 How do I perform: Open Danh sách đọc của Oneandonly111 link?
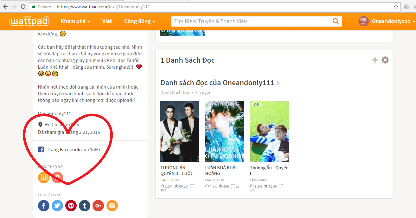click(217, 83)
